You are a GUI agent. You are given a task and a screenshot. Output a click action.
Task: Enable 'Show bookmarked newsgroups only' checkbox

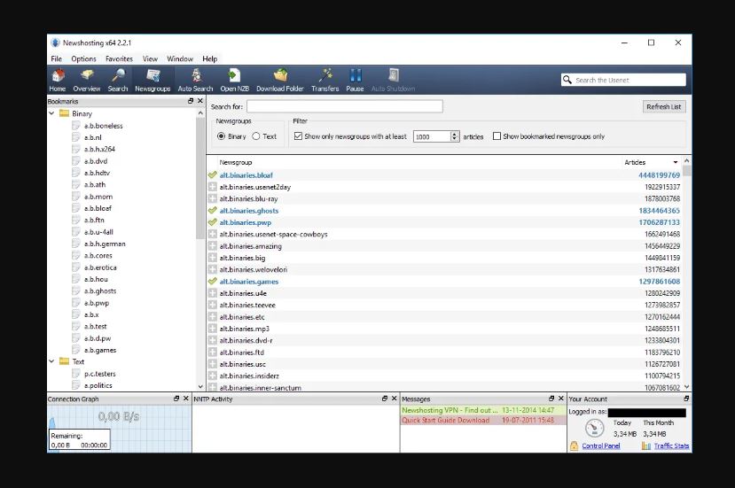pos(497,136)
